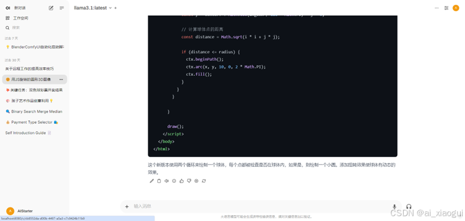Image resolution: width=465 pixels, height=221 pixels.
Task: Click the edit message pencil icon
Action: 152,181
